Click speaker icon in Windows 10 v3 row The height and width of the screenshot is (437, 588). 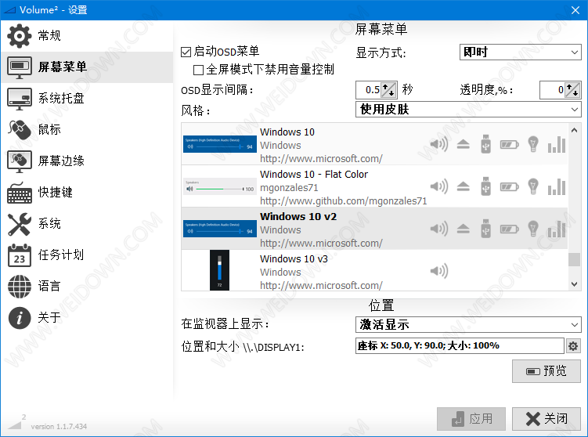(438, 271)
